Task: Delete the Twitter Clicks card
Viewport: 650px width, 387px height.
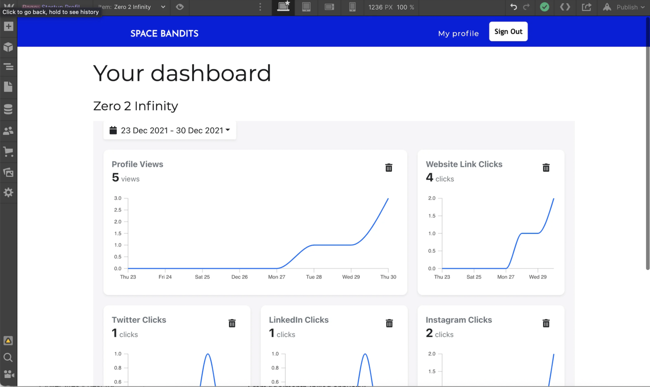Action: coord(232,323)
